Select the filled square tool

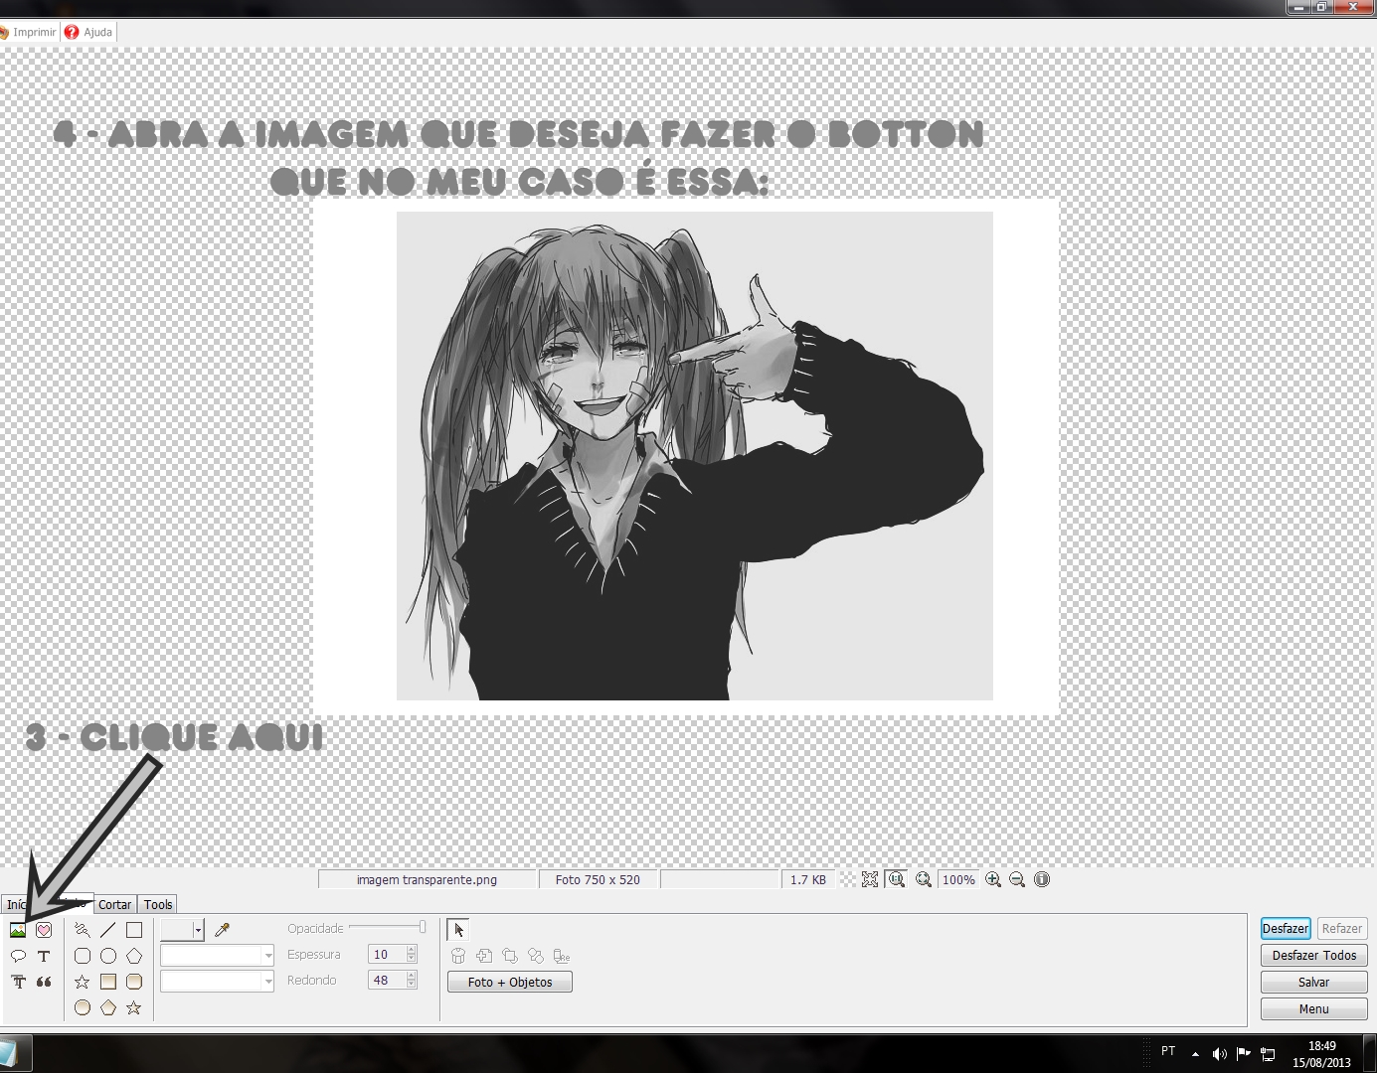click(108, 982)
